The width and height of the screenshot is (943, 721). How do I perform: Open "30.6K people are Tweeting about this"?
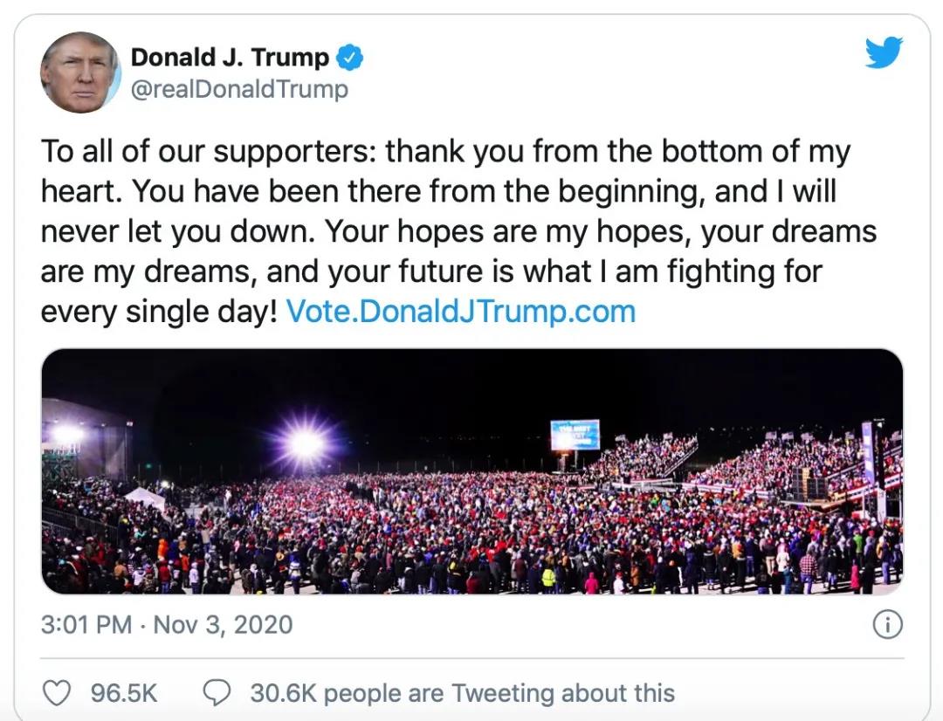[462, 694]
